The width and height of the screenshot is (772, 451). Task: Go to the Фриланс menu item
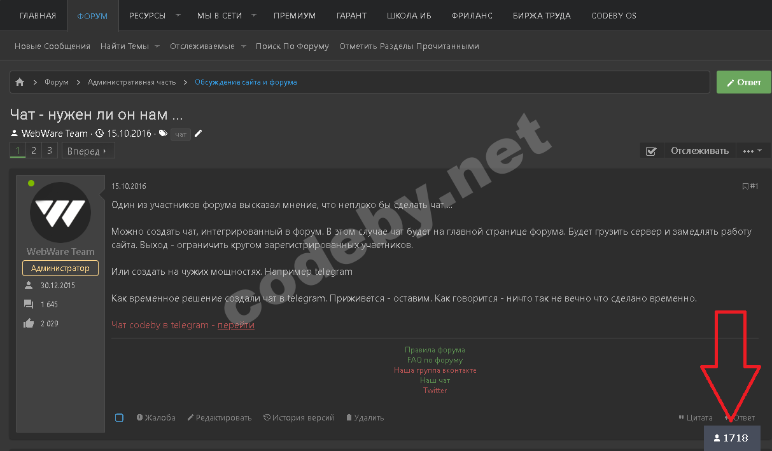pyautogui.click(x=472, y=15)
